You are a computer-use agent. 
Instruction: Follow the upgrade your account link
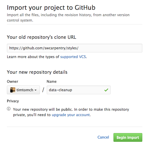(x=71, y=115)
